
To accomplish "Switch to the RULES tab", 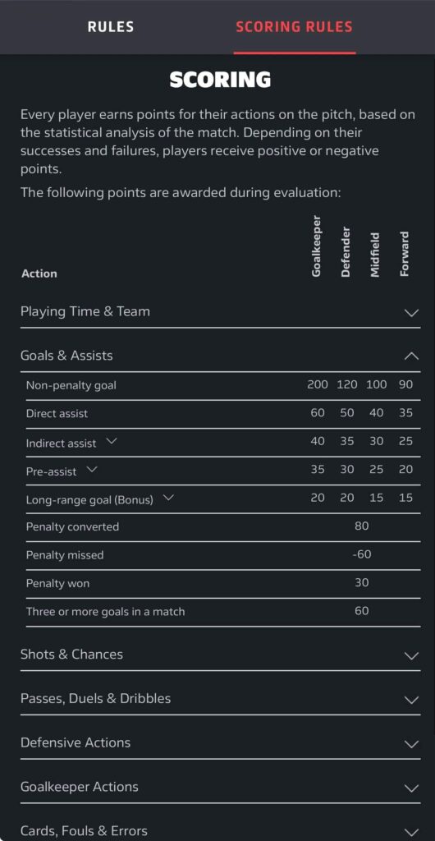I will [111, 27].
